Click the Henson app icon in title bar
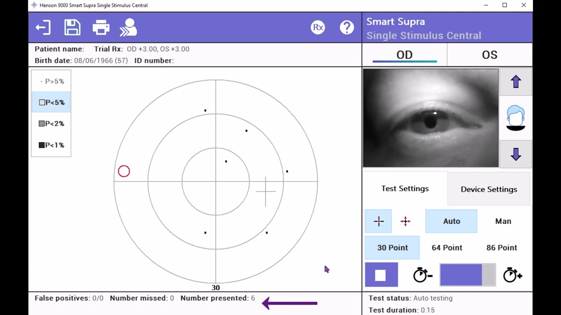This screenshot has width=561, height=315. pyautogui.click(x=34, y=5)
